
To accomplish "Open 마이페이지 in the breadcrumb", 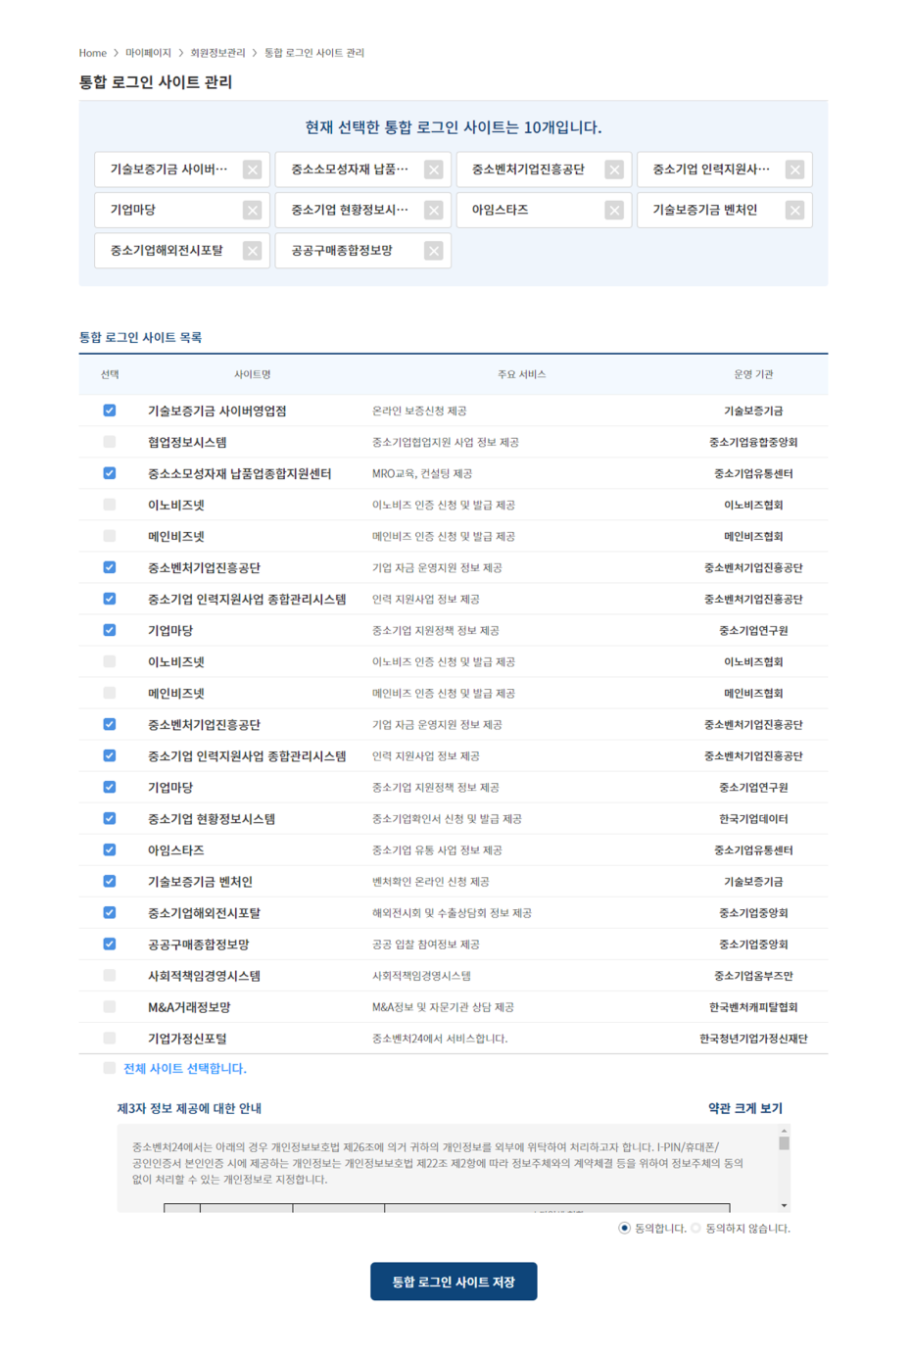I will (x=148, y=53).
